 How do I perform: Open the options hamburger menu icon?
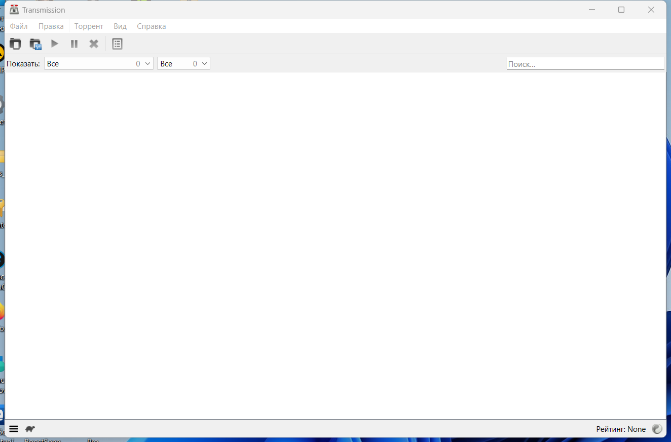click(14, 429)
